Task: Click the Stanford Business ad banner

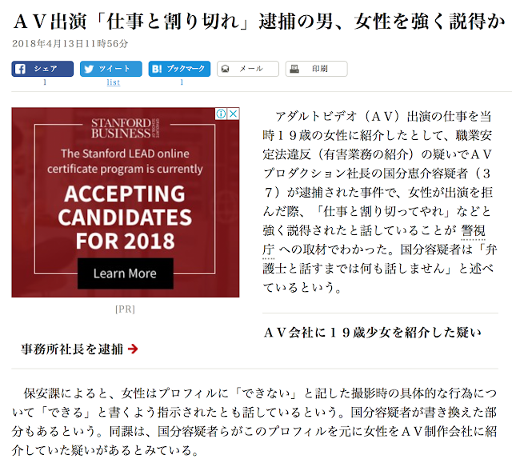Action: pyautogui.click(x=126, y=202)
